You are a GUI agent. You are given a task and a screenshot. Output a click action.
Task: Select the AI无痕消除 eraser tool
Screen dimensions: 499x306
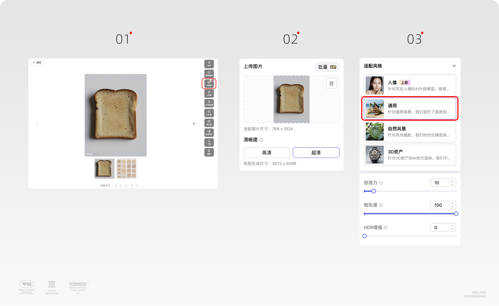(x=209, y=103)
